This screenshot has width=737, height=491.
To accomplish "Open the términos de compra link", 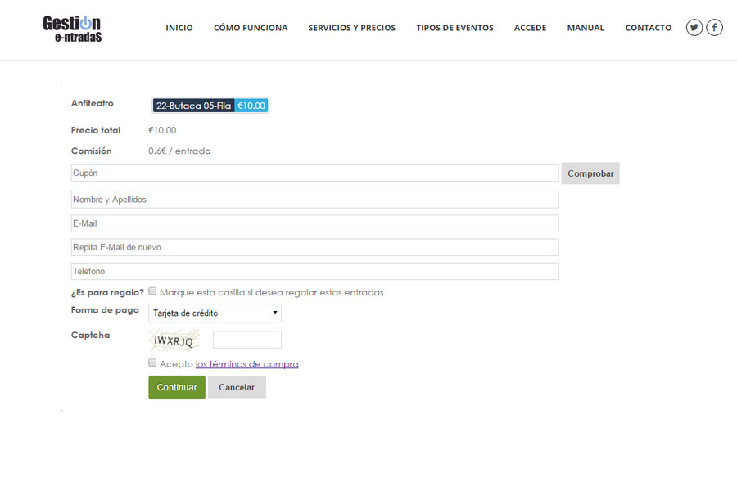I will tap(246, 364).
